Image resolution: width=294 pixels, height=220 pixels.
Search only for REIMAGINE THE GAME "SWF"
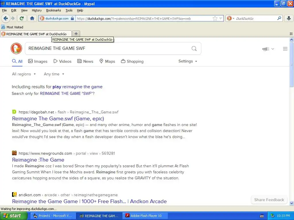tap(67, 94)
